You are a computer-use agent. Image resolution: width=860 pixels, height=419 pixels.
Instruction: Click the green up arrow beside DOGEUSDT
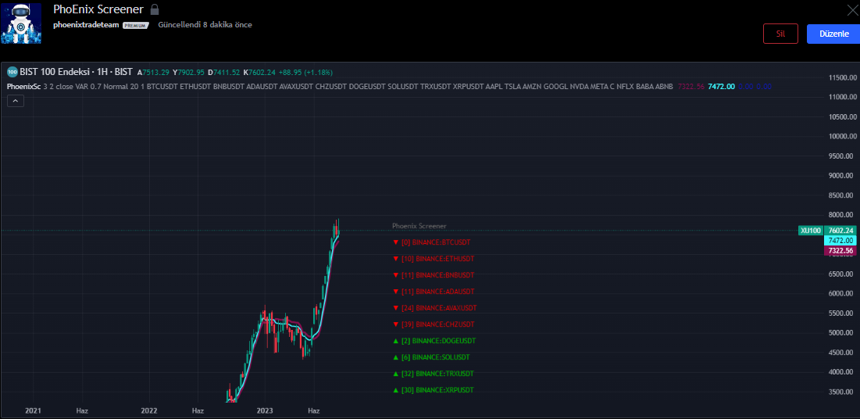(396, 341)
